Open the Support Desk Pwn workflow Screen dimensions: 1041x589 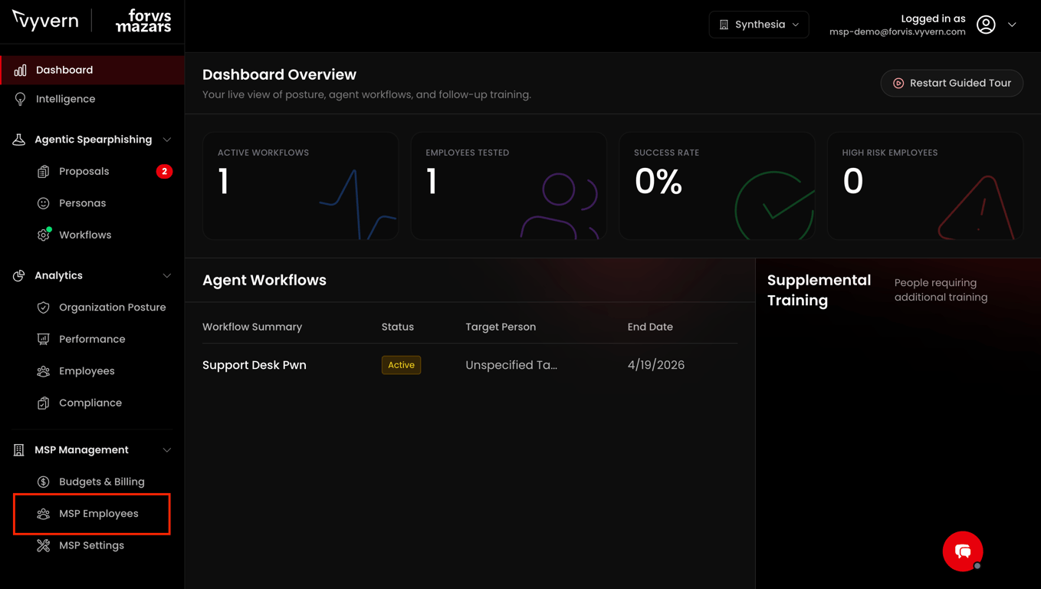[x=255, y=365]
